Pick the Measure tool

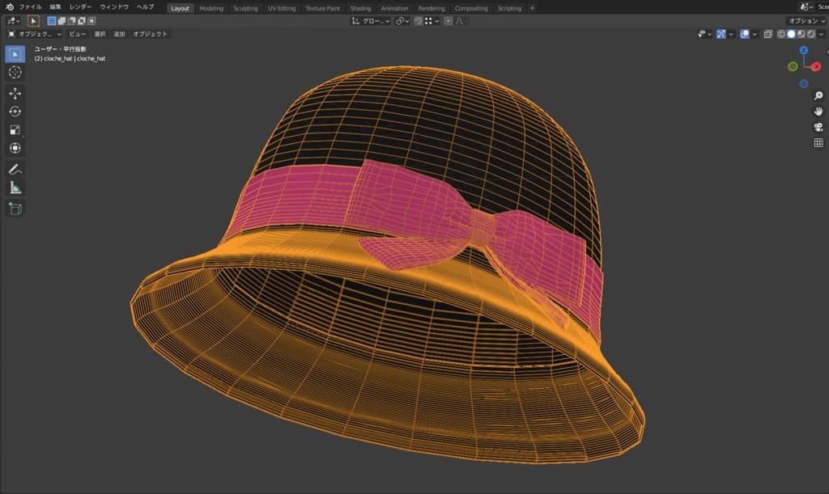[15, 188]
